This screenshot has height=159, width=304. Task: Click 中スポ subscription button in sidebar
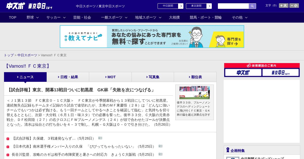(243, 72)
